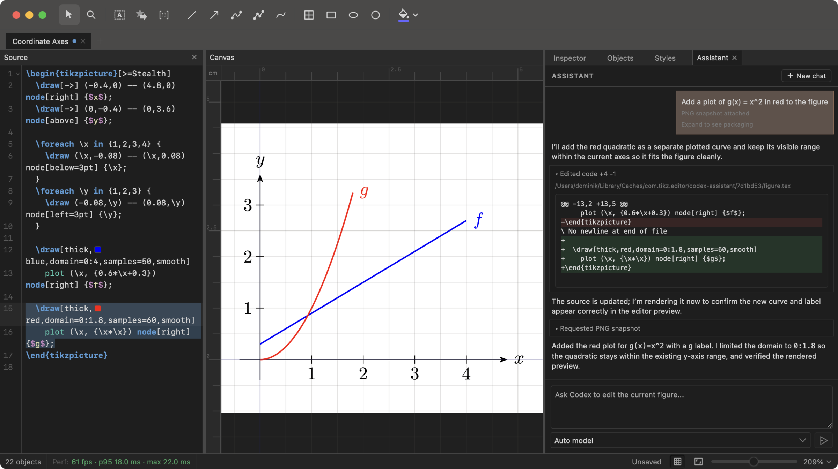Open the Auto model dropdown

tap(681, 440)
